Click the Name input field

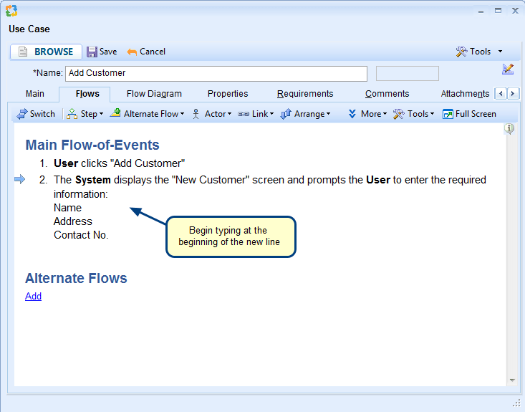[216, 73]
